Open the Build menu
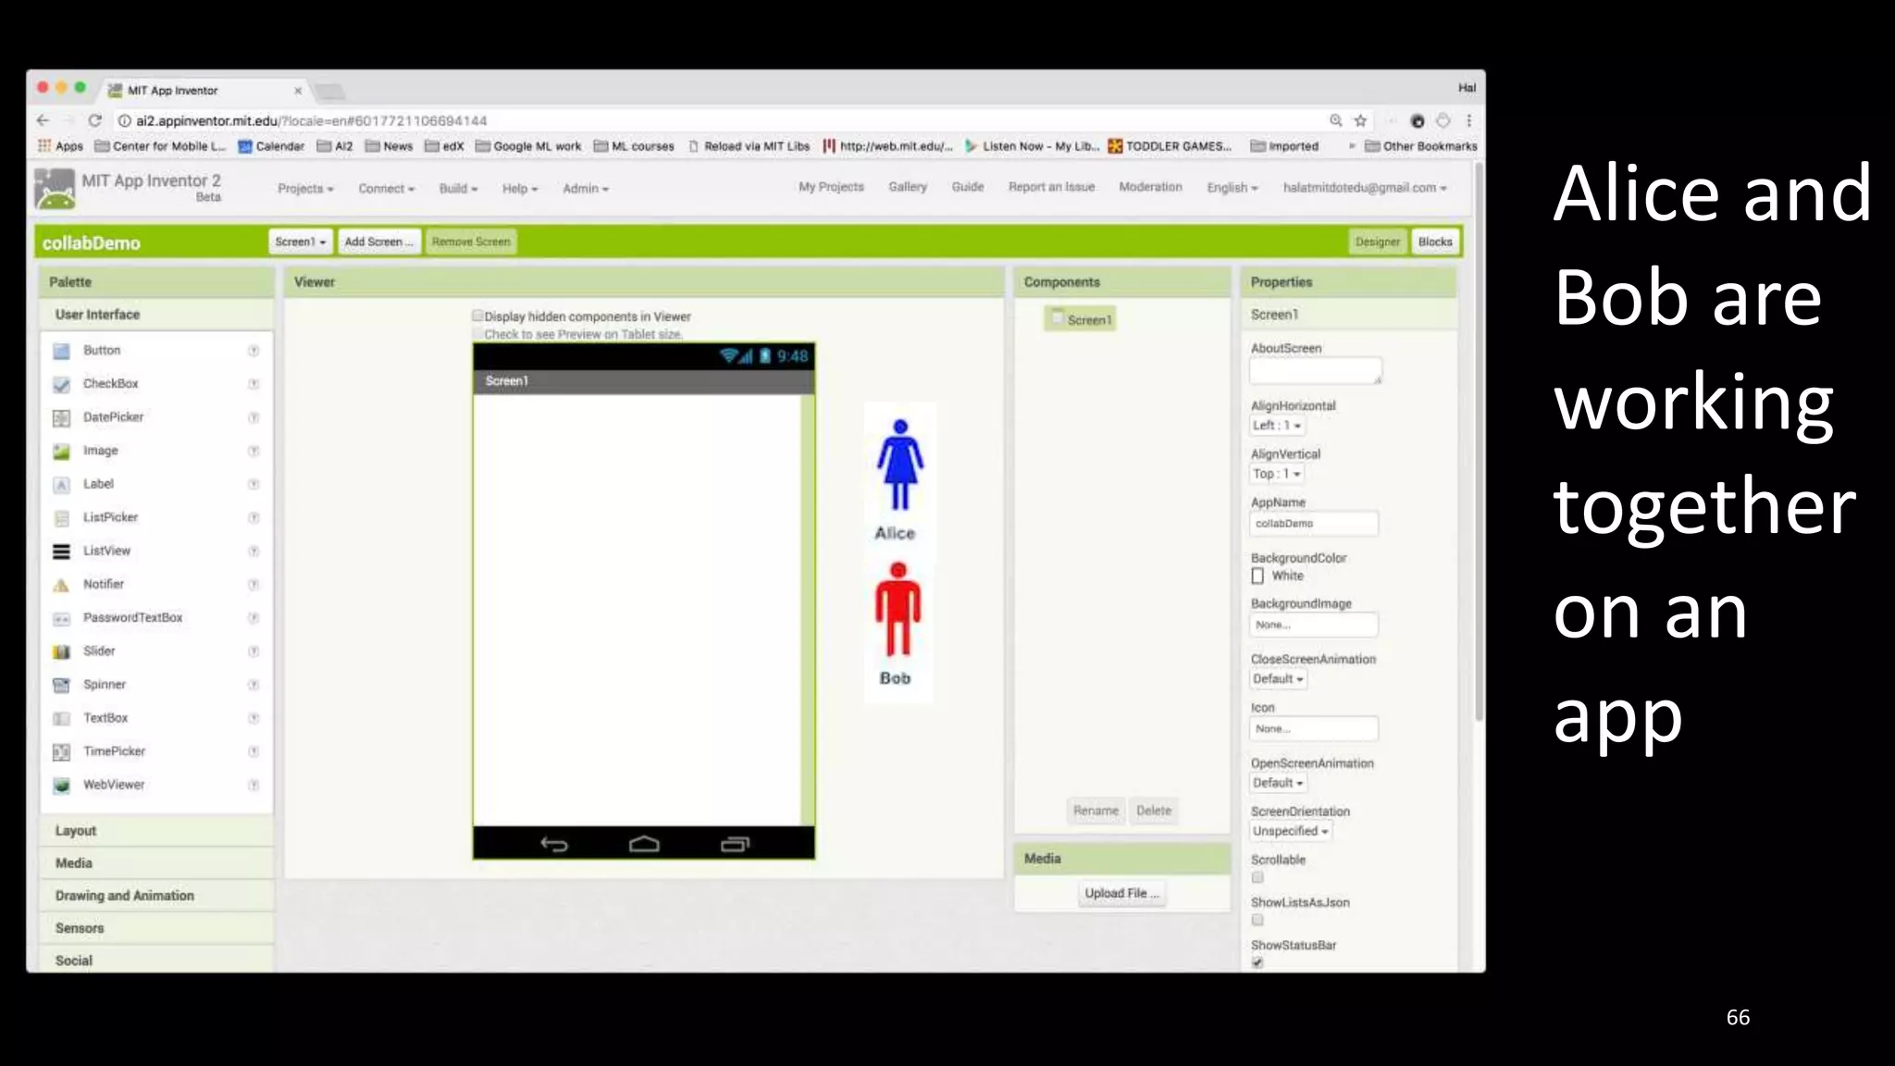 pos(458,188)
